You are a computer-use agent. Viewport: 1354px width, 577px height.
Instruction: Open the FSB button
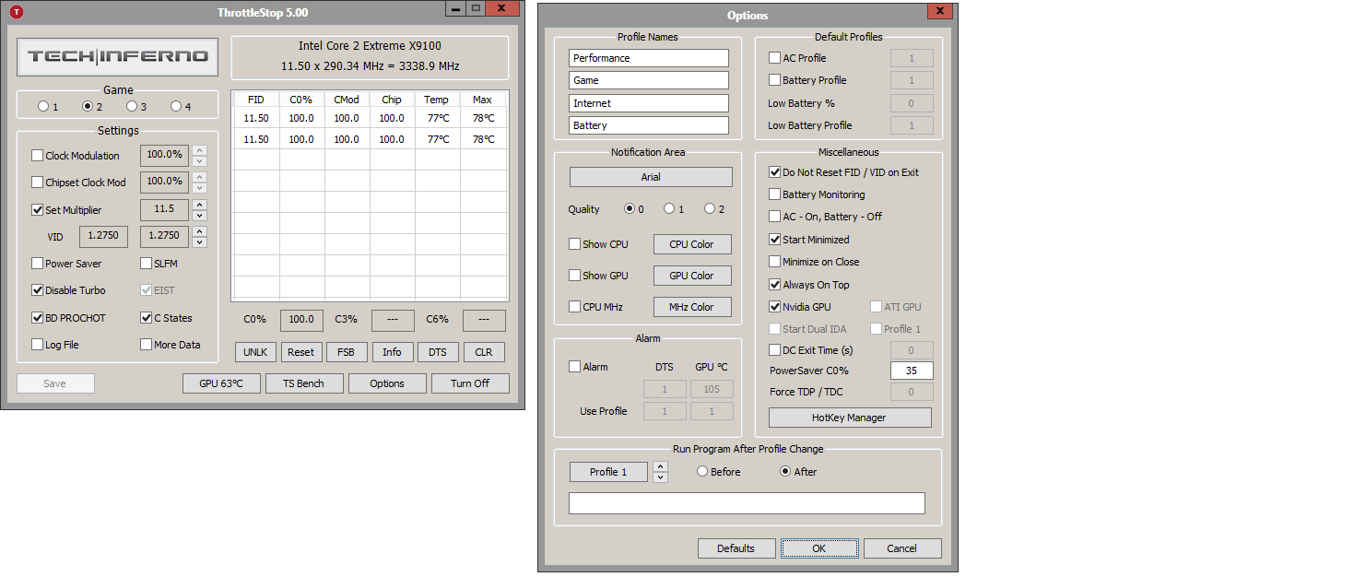[347, 352]
